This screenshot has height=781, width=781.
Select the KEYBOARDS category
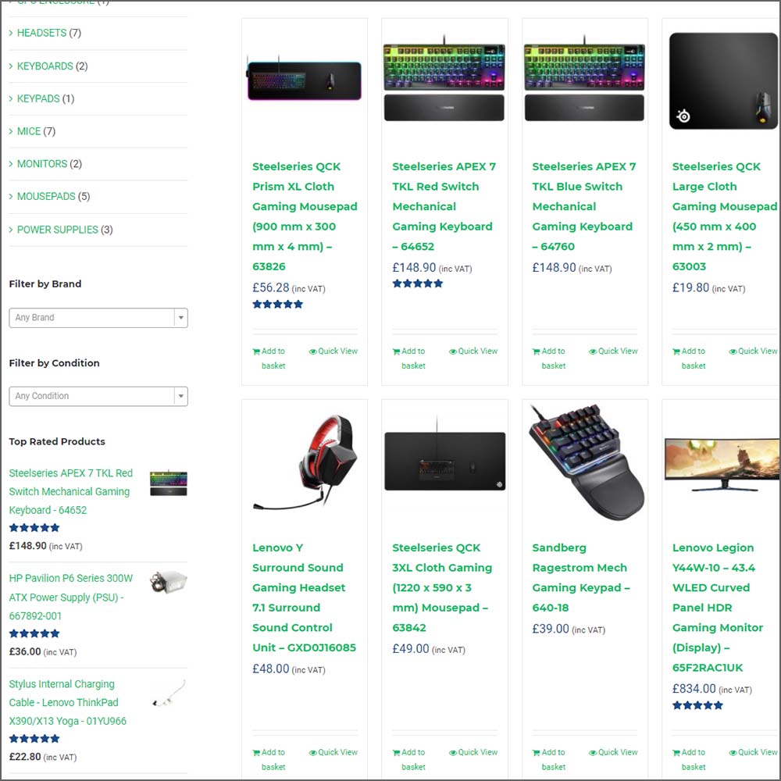click(45, 66)
